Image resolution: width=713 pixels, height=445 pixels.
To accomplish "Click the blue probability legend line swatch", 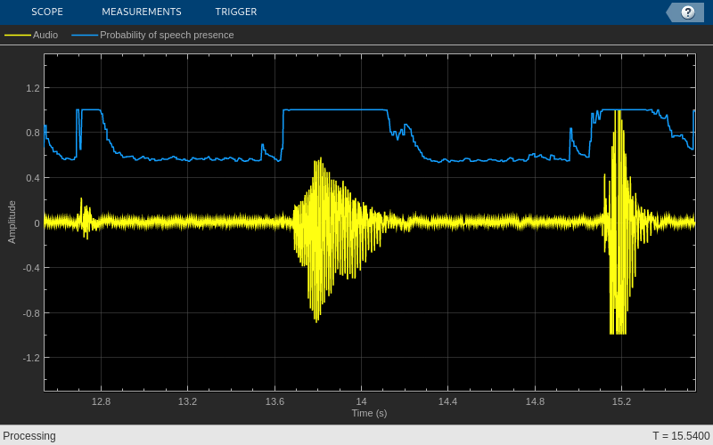I will point(85,35).
